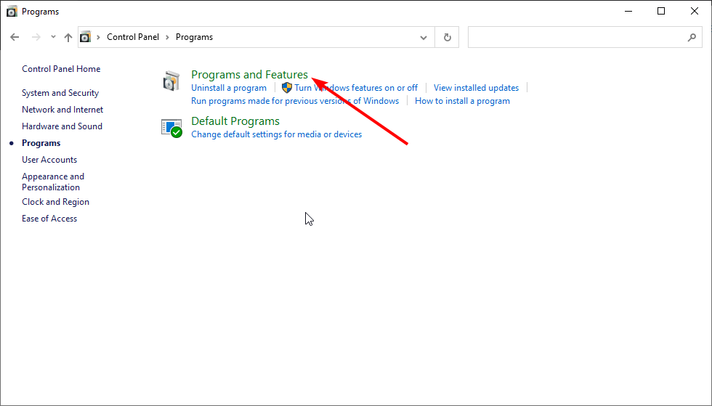Select Control Panel in the breadcrumb
Image resolution: width=712 pixels, height=406 pixels.
132,37
